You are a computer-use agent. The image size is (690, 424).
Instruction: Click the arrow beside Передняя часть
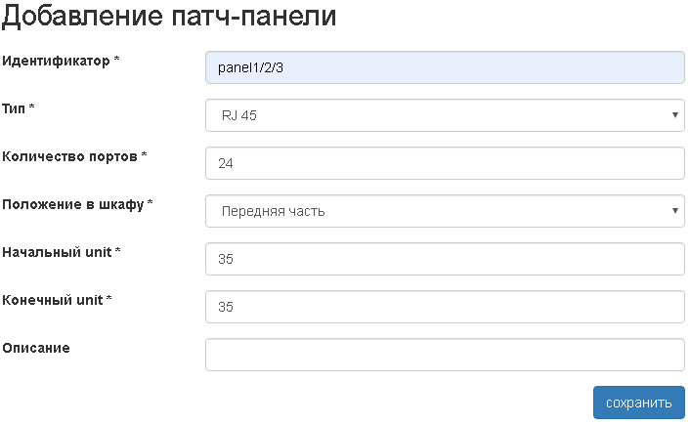click(x=675, y=211)
